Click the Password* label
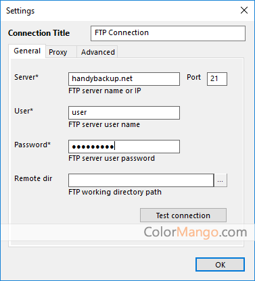 [32, 145]
